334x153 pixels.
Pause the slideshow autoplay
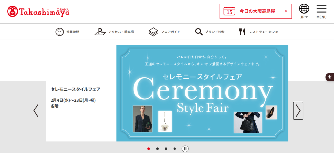pyautogui.click(x=185, y=149)
